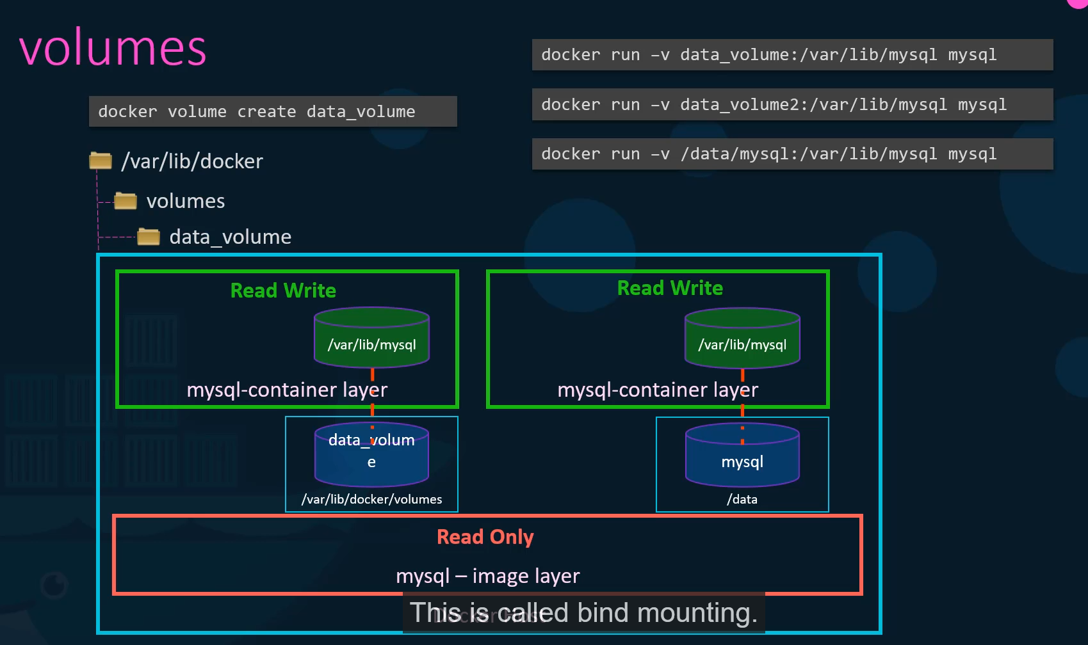The image size is (1088, 645).
Task: Click the command using data_volume:/var/lib/mysql
Action: (792, 55)
